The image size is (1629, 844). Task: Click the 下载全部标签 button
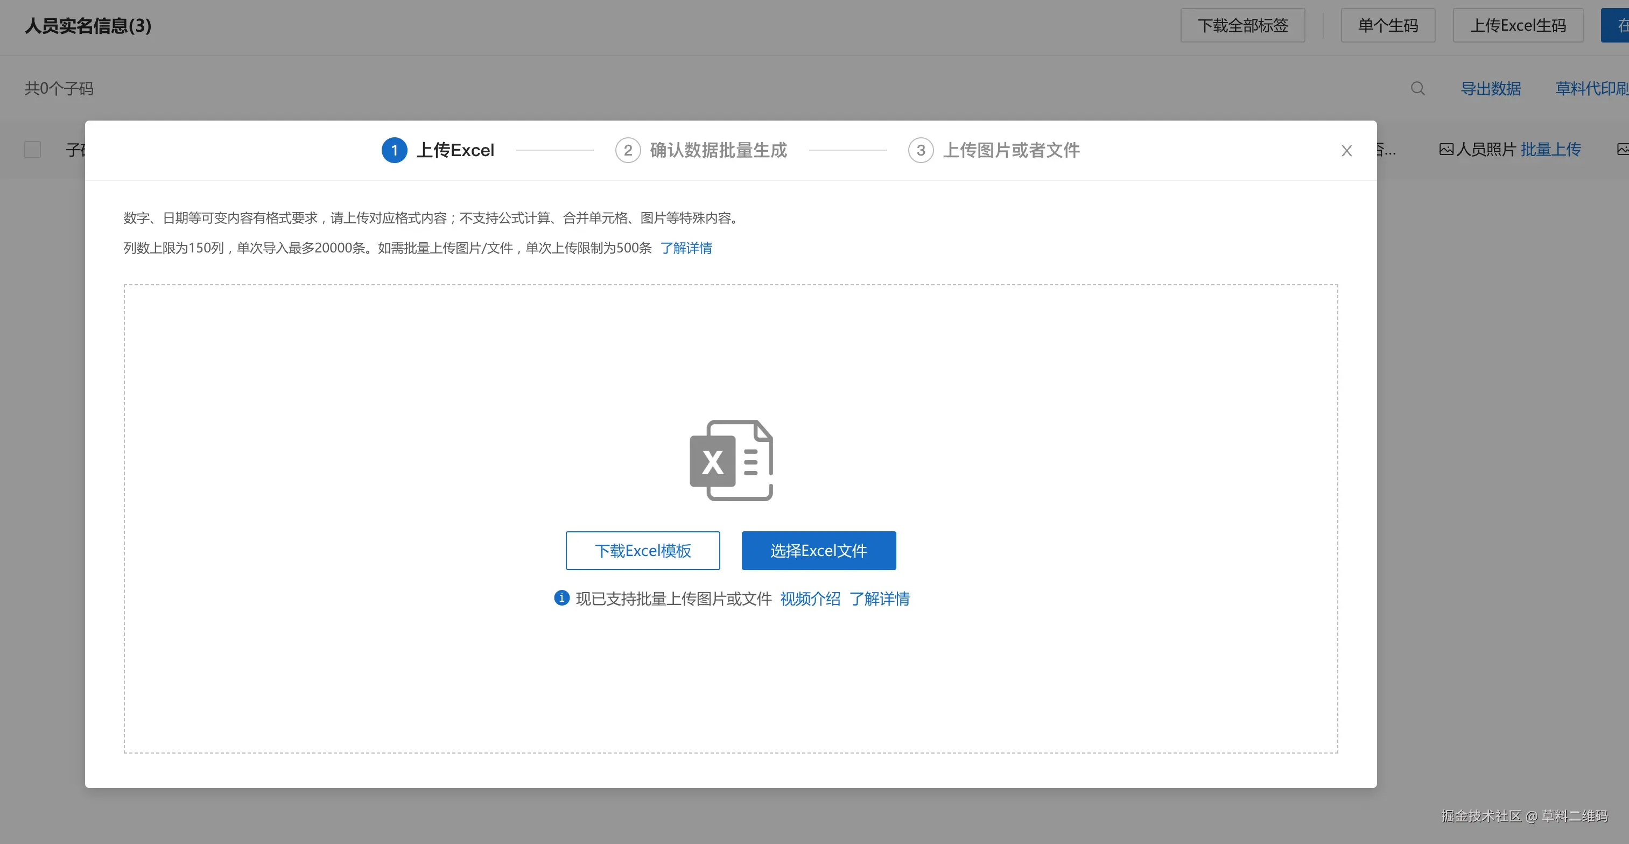click(x=1242, y=25)
